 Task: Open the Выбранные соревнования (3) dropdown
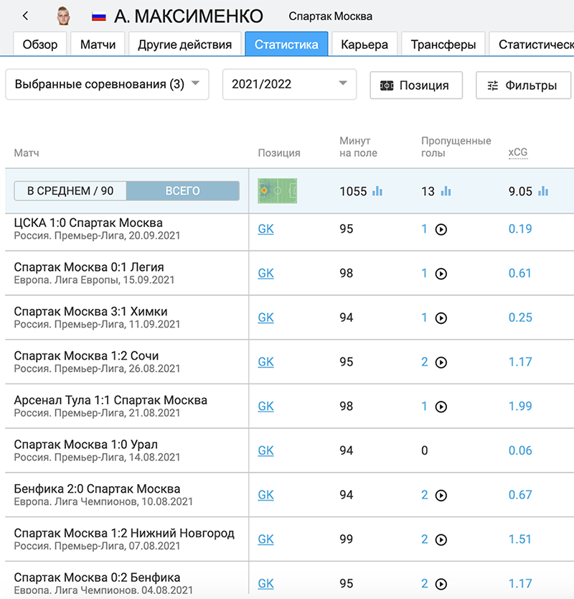pos(107,84)
